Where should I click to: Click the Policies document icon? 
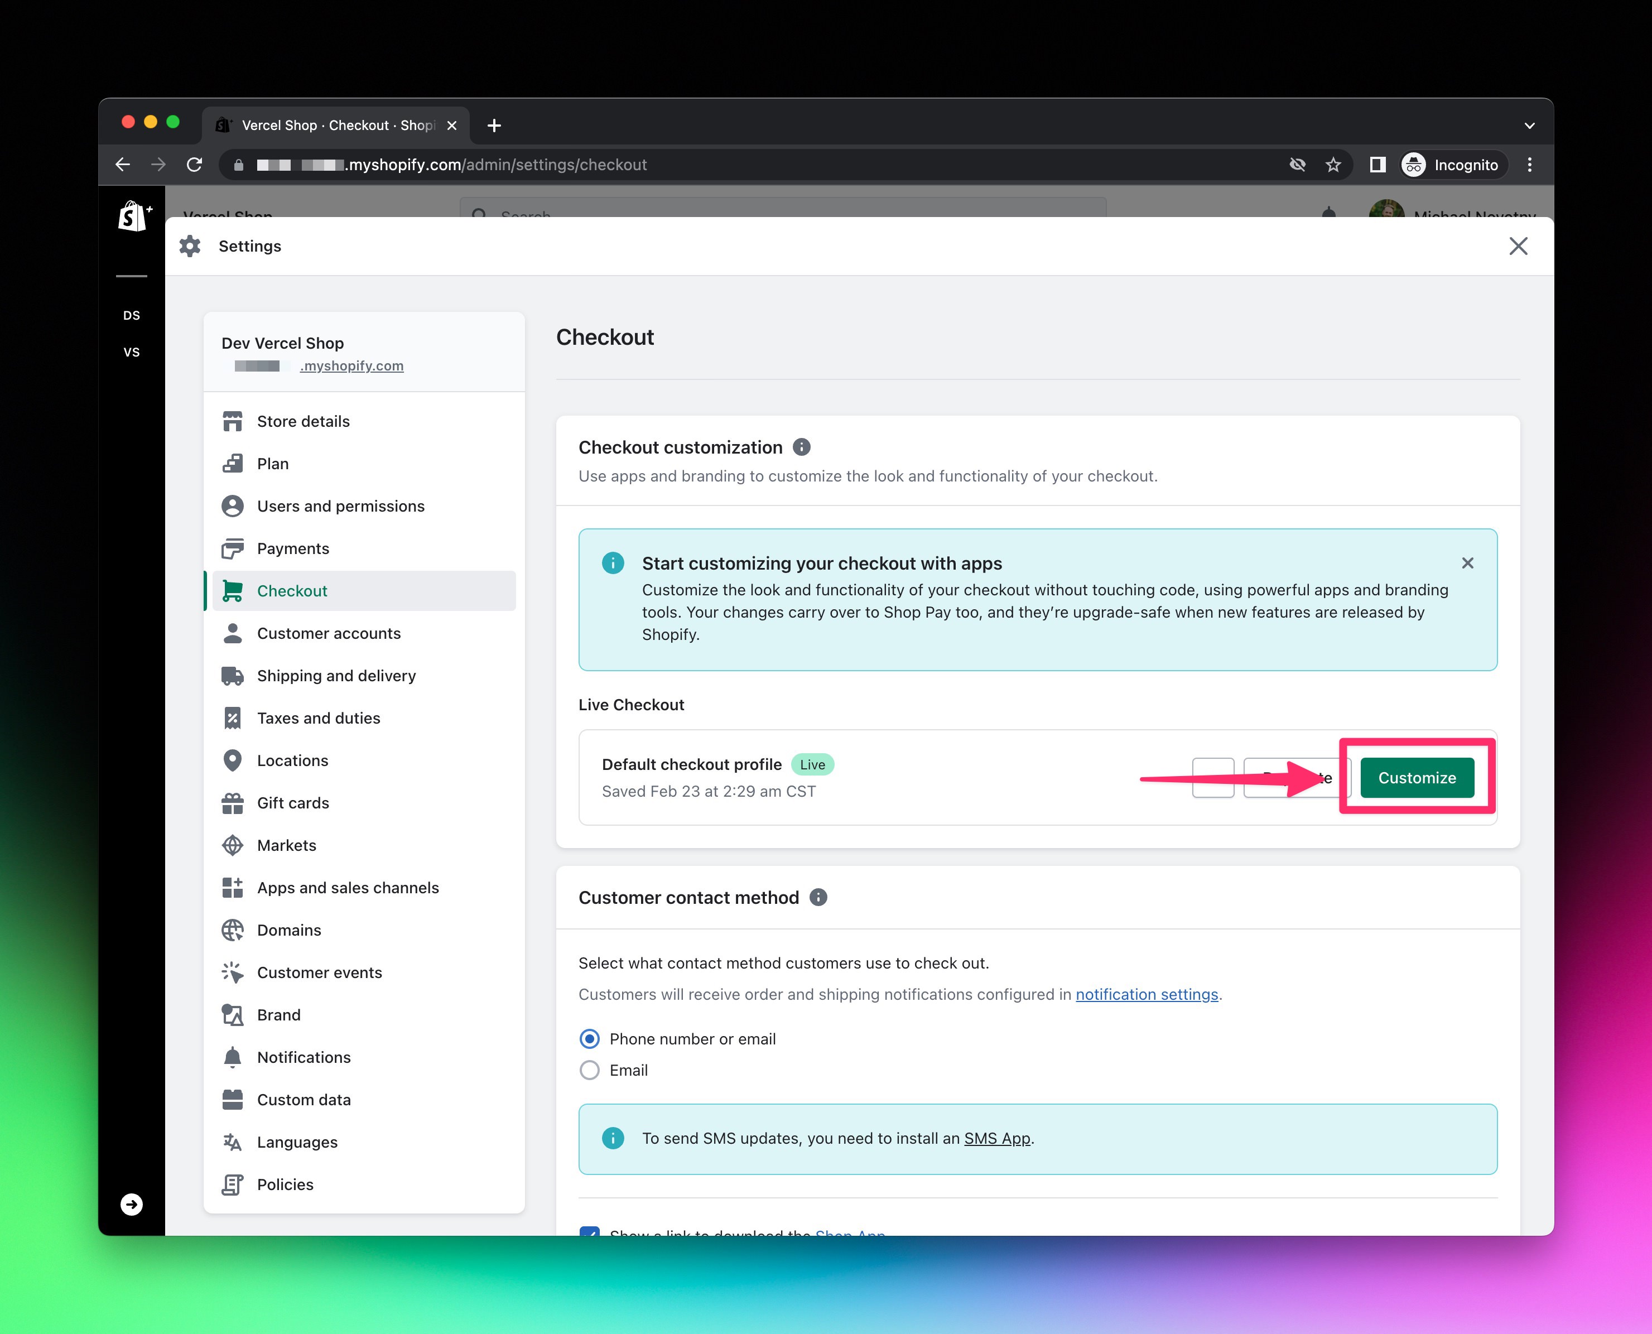[x=232, y=1185]
